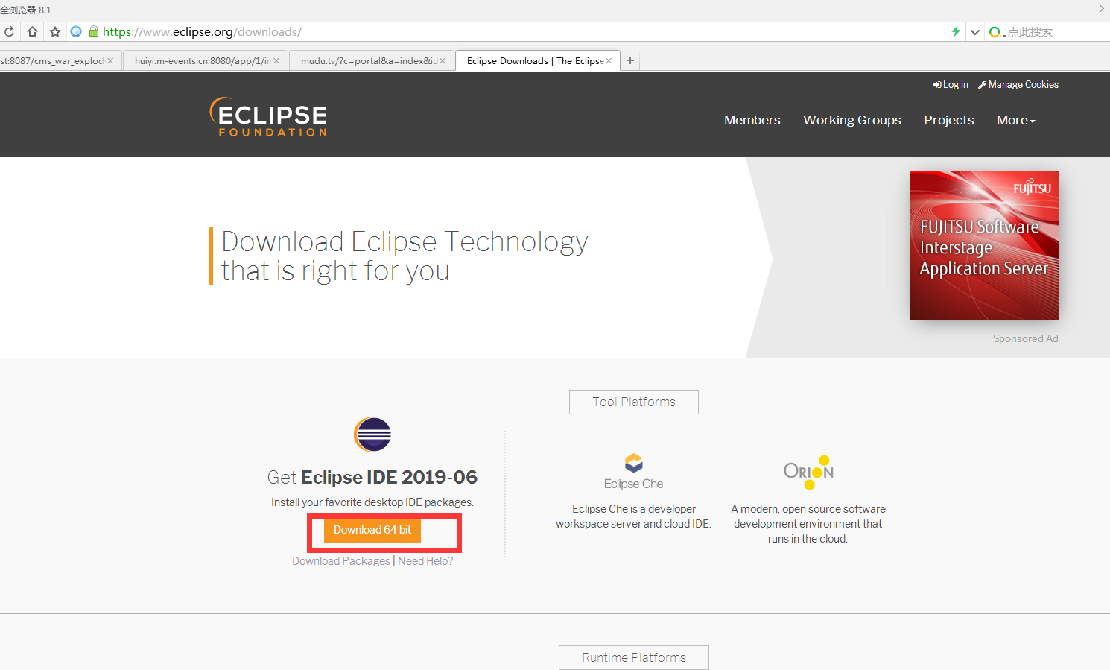Click the blue circle icon beside the address
Image resolution: width=1110 pixels, height=670 pixels.
pyautogui.click(x=76, y=31)
